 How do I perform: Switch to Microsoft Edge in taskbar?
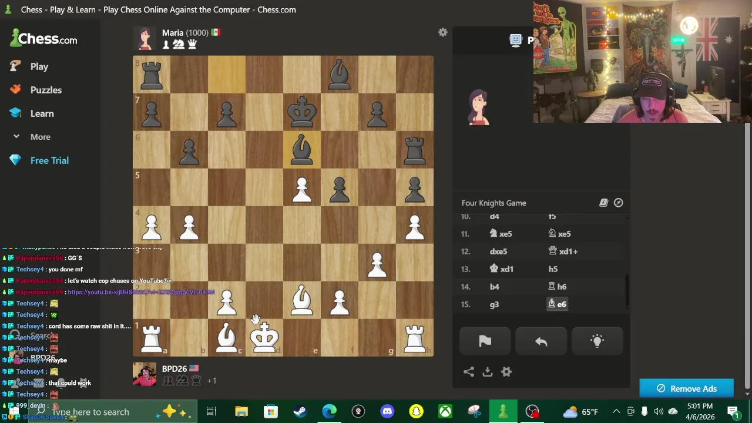click(329, 412)
